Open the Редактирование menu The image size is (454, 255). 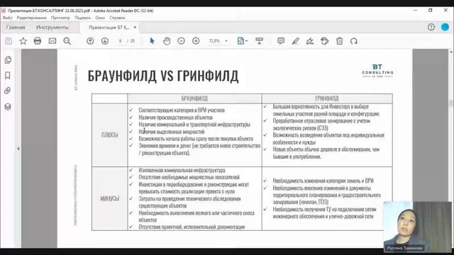point(31,18)
